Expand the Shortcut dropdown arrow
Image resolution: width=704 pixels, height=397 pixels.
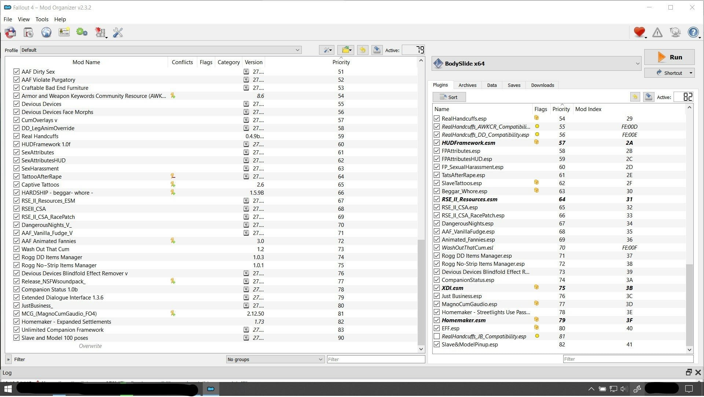[x=691, y=73]
